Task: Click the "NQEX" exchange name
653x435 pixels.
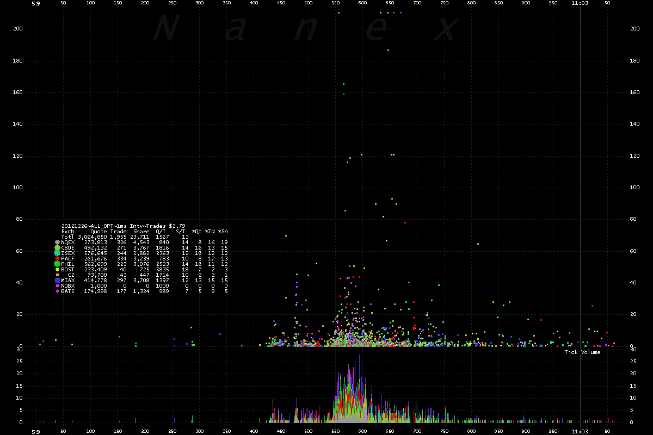Action: (68, 242)
